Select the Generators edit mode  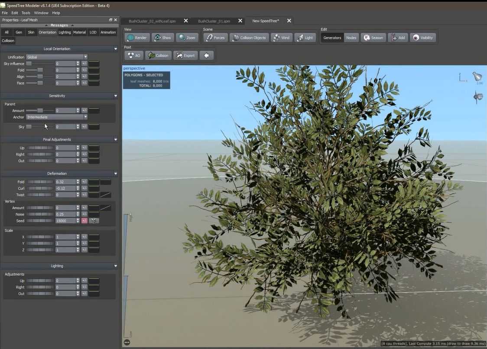coord(332,38)
